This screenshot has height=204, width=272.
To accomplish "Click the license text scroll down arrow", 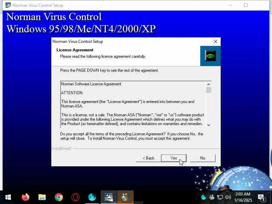I will point(208,125).
